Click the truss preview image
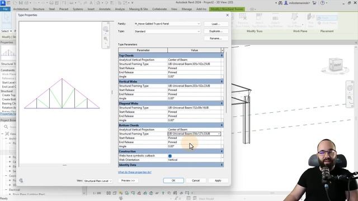 pos(62,93)
